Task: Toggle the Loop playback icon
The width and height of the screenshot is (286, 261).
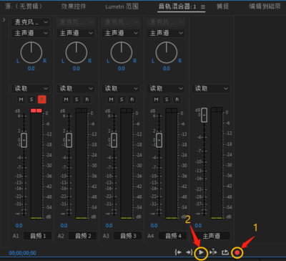Action: pos(225,252)
